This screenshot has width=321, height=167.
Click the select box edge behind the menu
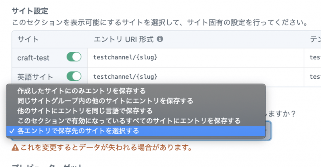click(270, 131)
